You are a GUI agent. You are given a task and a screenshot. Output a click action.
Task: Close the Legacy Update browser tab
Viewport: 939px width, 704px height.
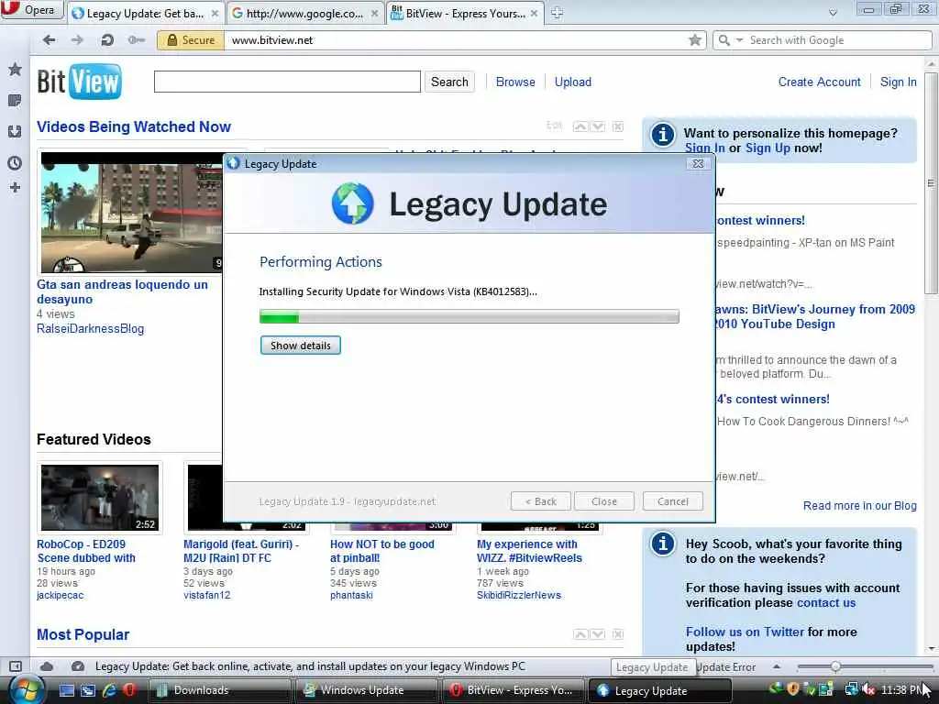215,13
